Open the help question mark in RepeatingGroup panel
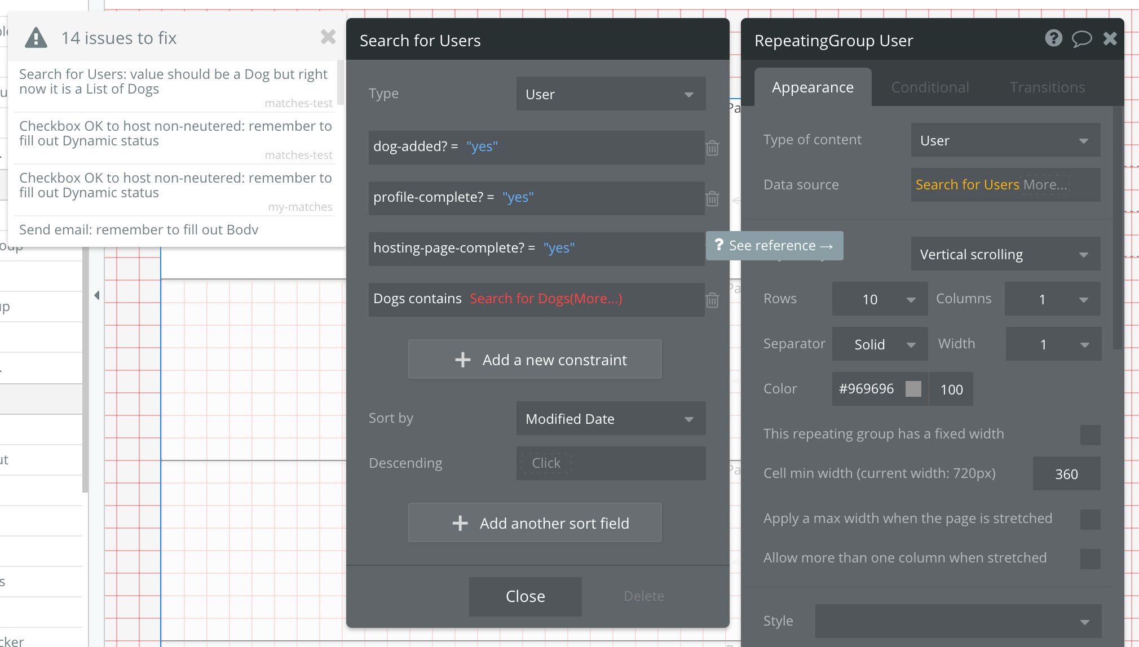The image size is (1139, 647). 1053,38
